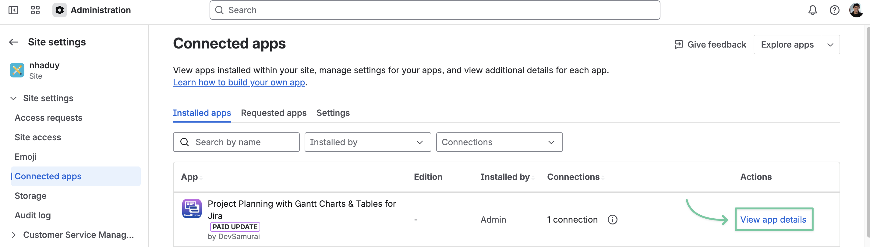Open the Connections filter dropdown
This screenshot has height=247, width=870.
click(x=499, y=142)
